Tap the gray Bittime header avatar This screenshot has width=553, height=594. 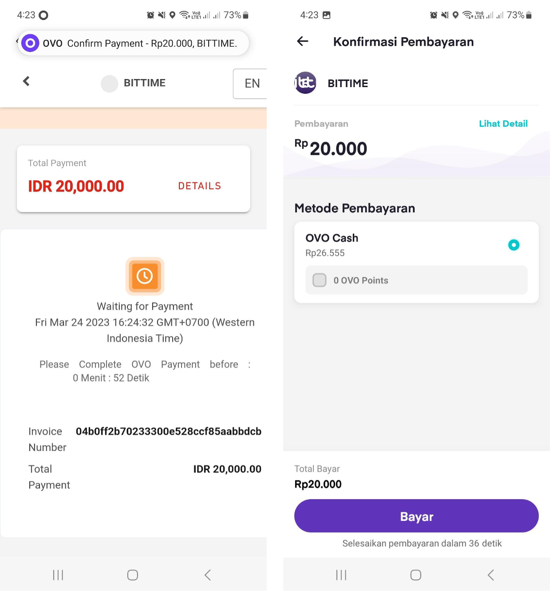click(x=109, y=83)
